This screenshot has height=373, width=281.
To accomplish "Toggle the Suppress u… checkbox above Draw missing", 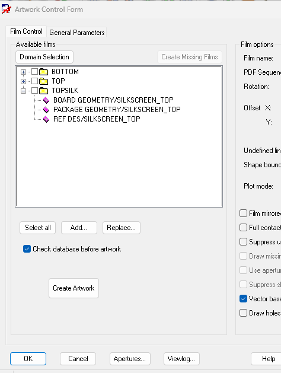I will pyautogui.click(x=243, y=242).
